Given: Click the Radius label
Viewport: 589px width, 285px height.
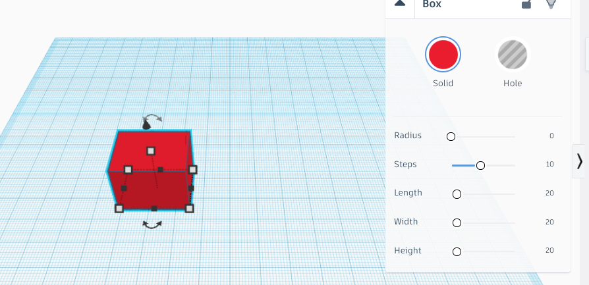Looking at the screenshot, I should pyautogui.click(x=408, y=136).
